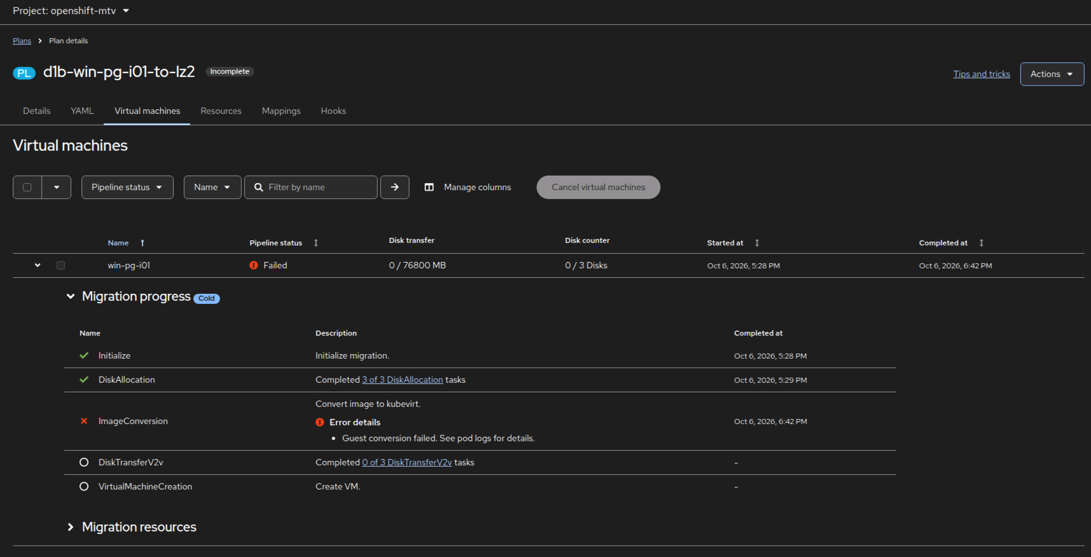Click the ImageConversion red X icon

point(84,421)
